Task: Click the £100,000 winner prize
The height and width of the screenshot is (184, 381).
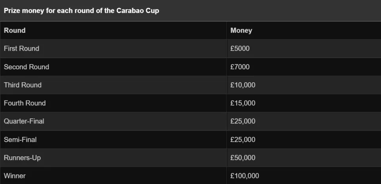Action: (245, 176)
